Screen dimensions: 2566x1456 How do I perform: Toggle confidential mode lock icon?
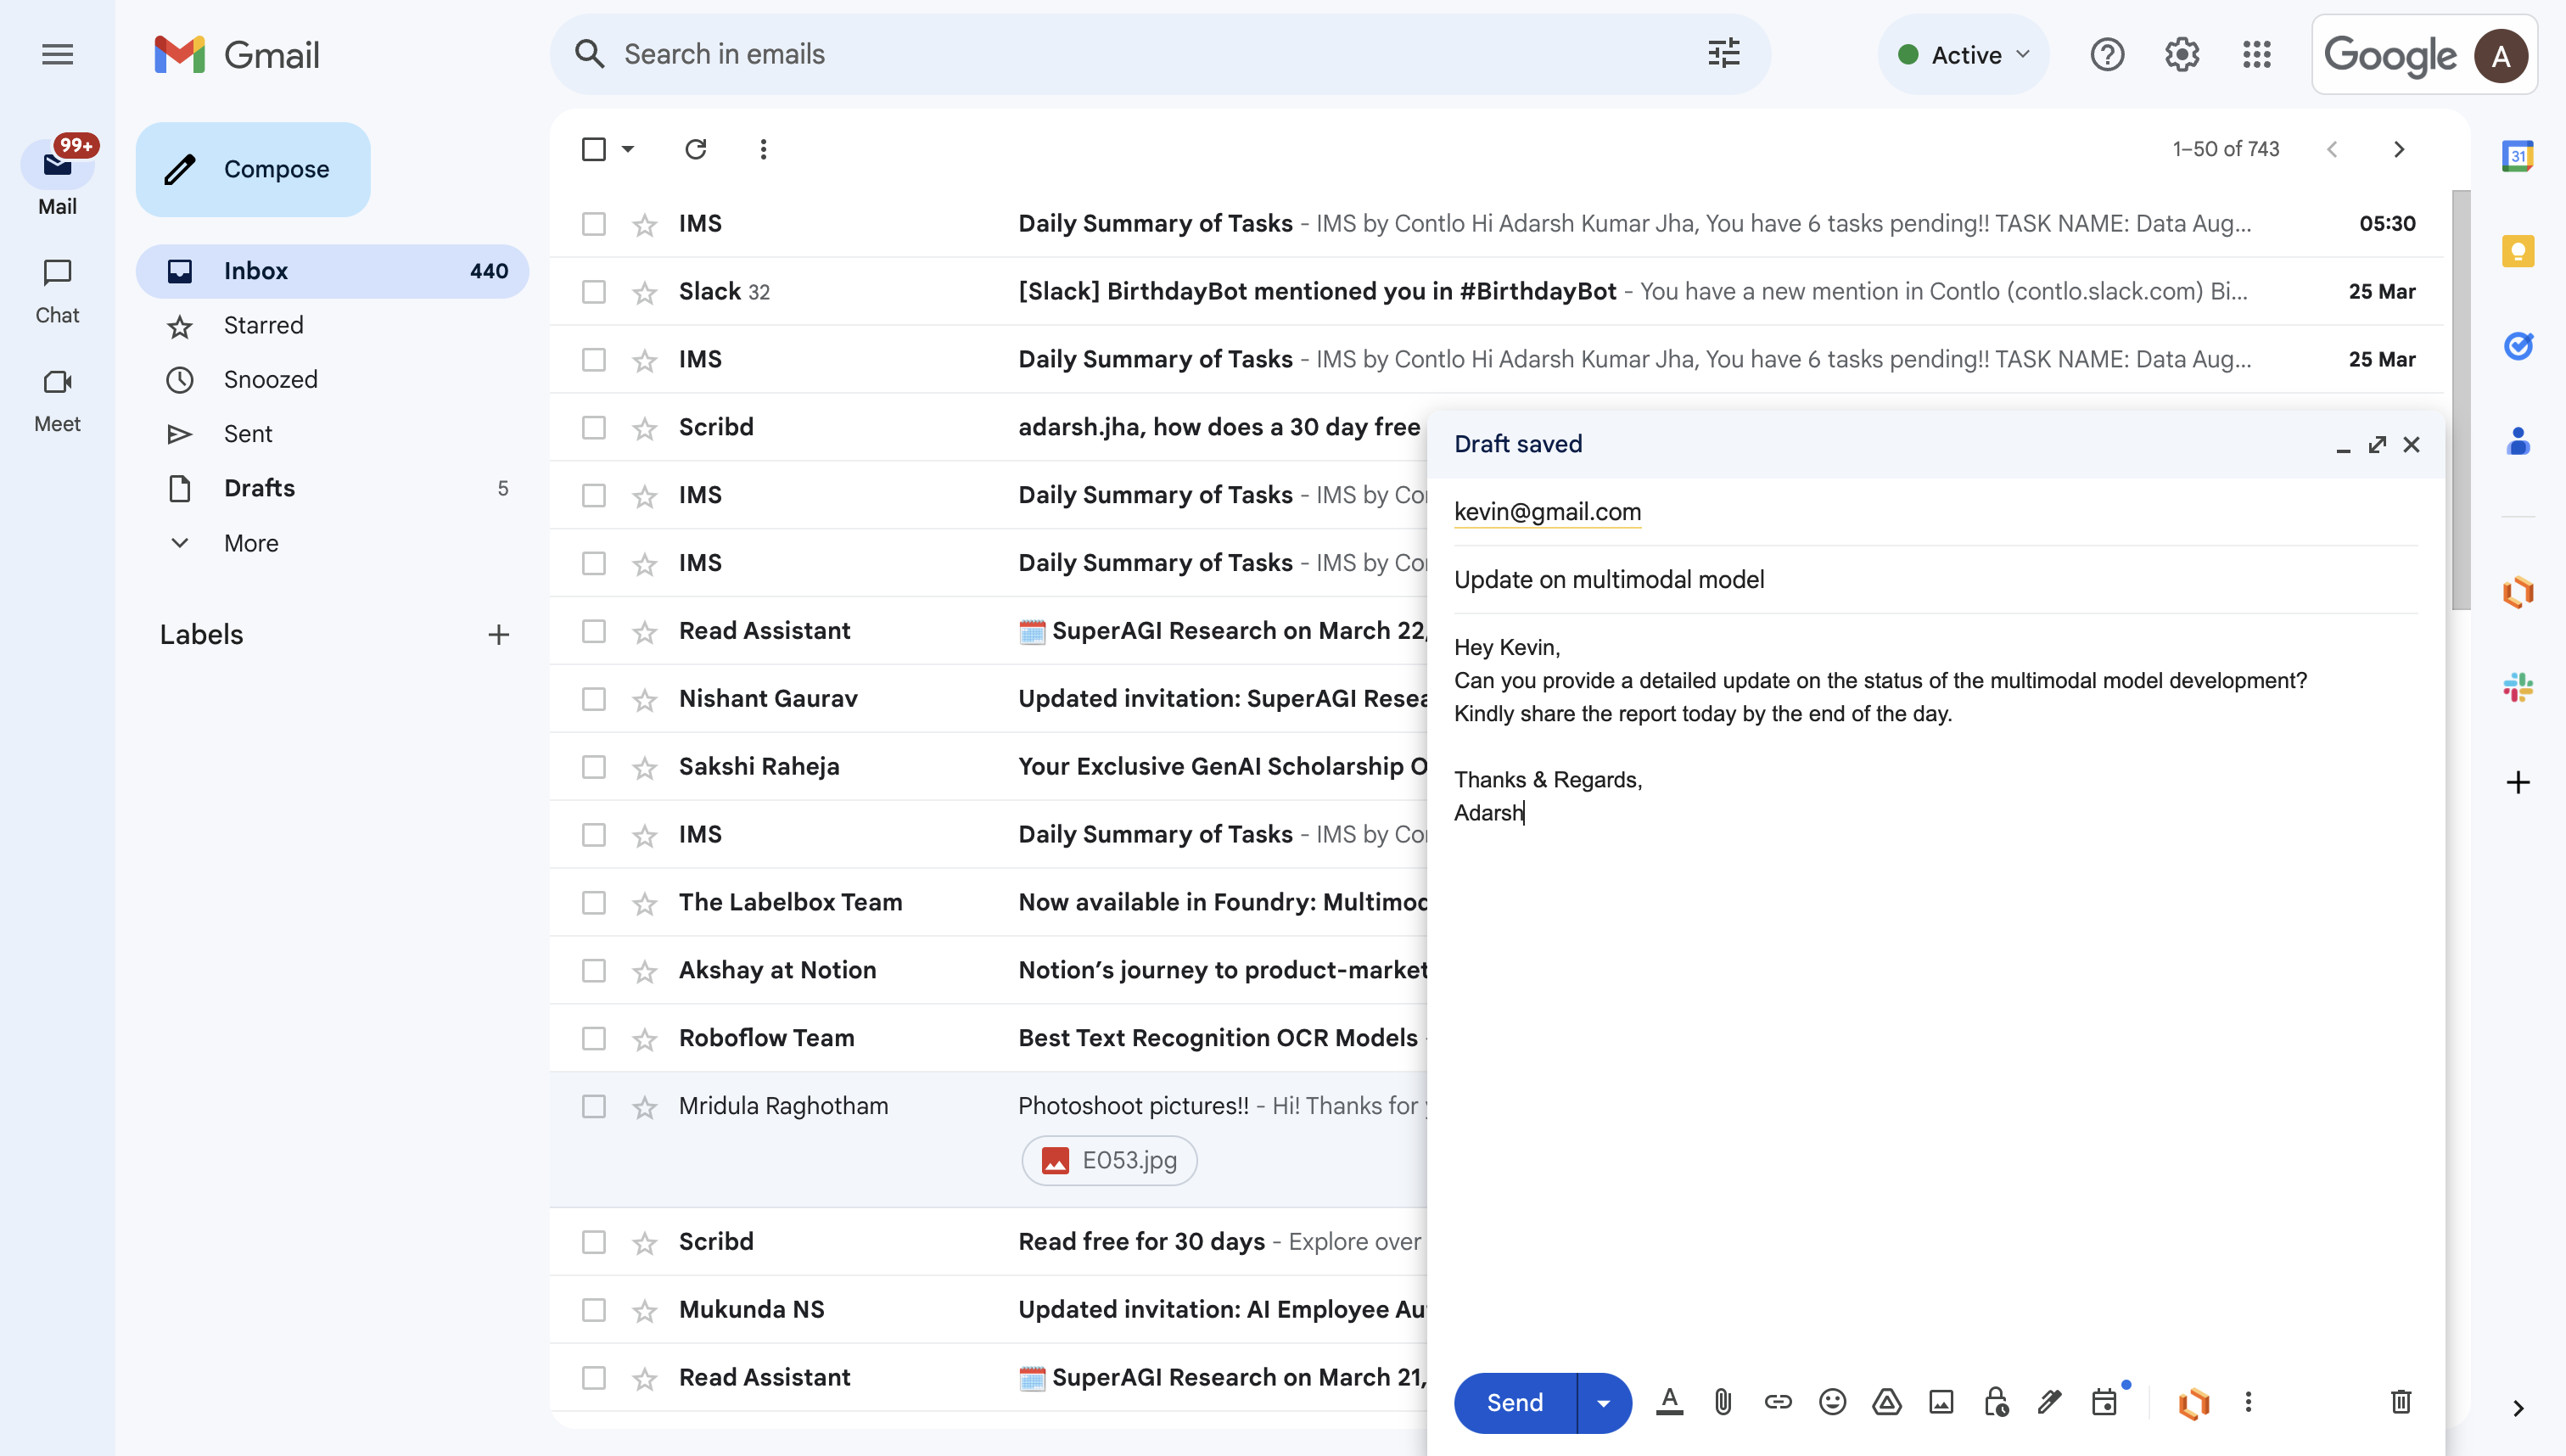(1995, 1402)
